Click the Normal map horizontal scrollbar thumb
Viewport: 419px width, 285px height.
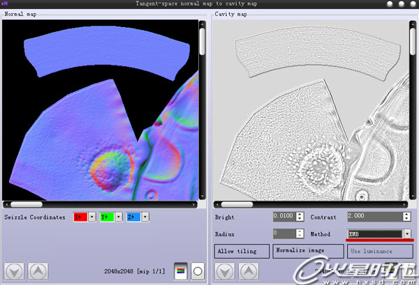click(27, 204)
